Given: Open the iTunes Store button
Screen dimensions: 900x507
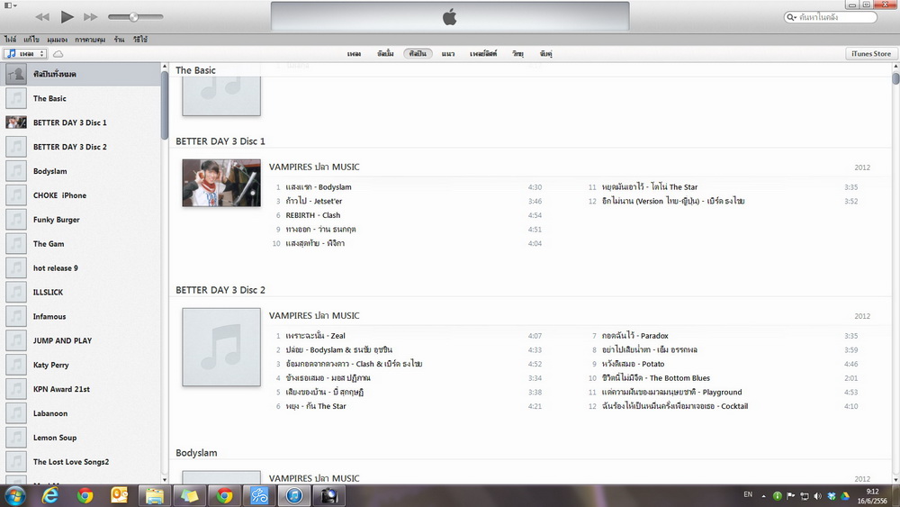Looking at the screenshot, I should (x=870, y=53).
